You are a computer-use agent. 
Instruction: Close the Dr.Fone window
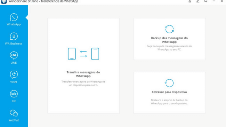pos(222,1)
